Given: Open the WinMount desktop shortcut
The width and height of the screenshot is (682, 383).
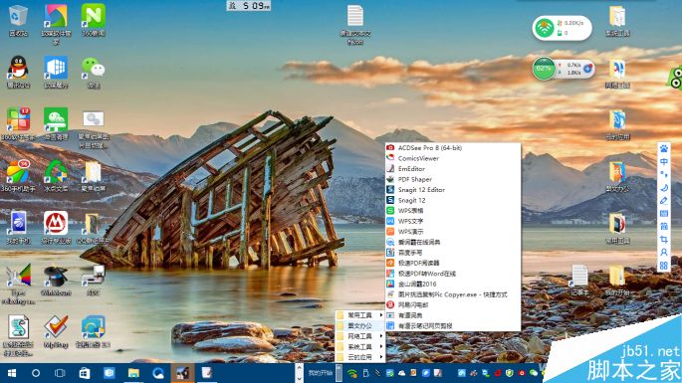Looking at the screenshot, I should tap(56, 280).
